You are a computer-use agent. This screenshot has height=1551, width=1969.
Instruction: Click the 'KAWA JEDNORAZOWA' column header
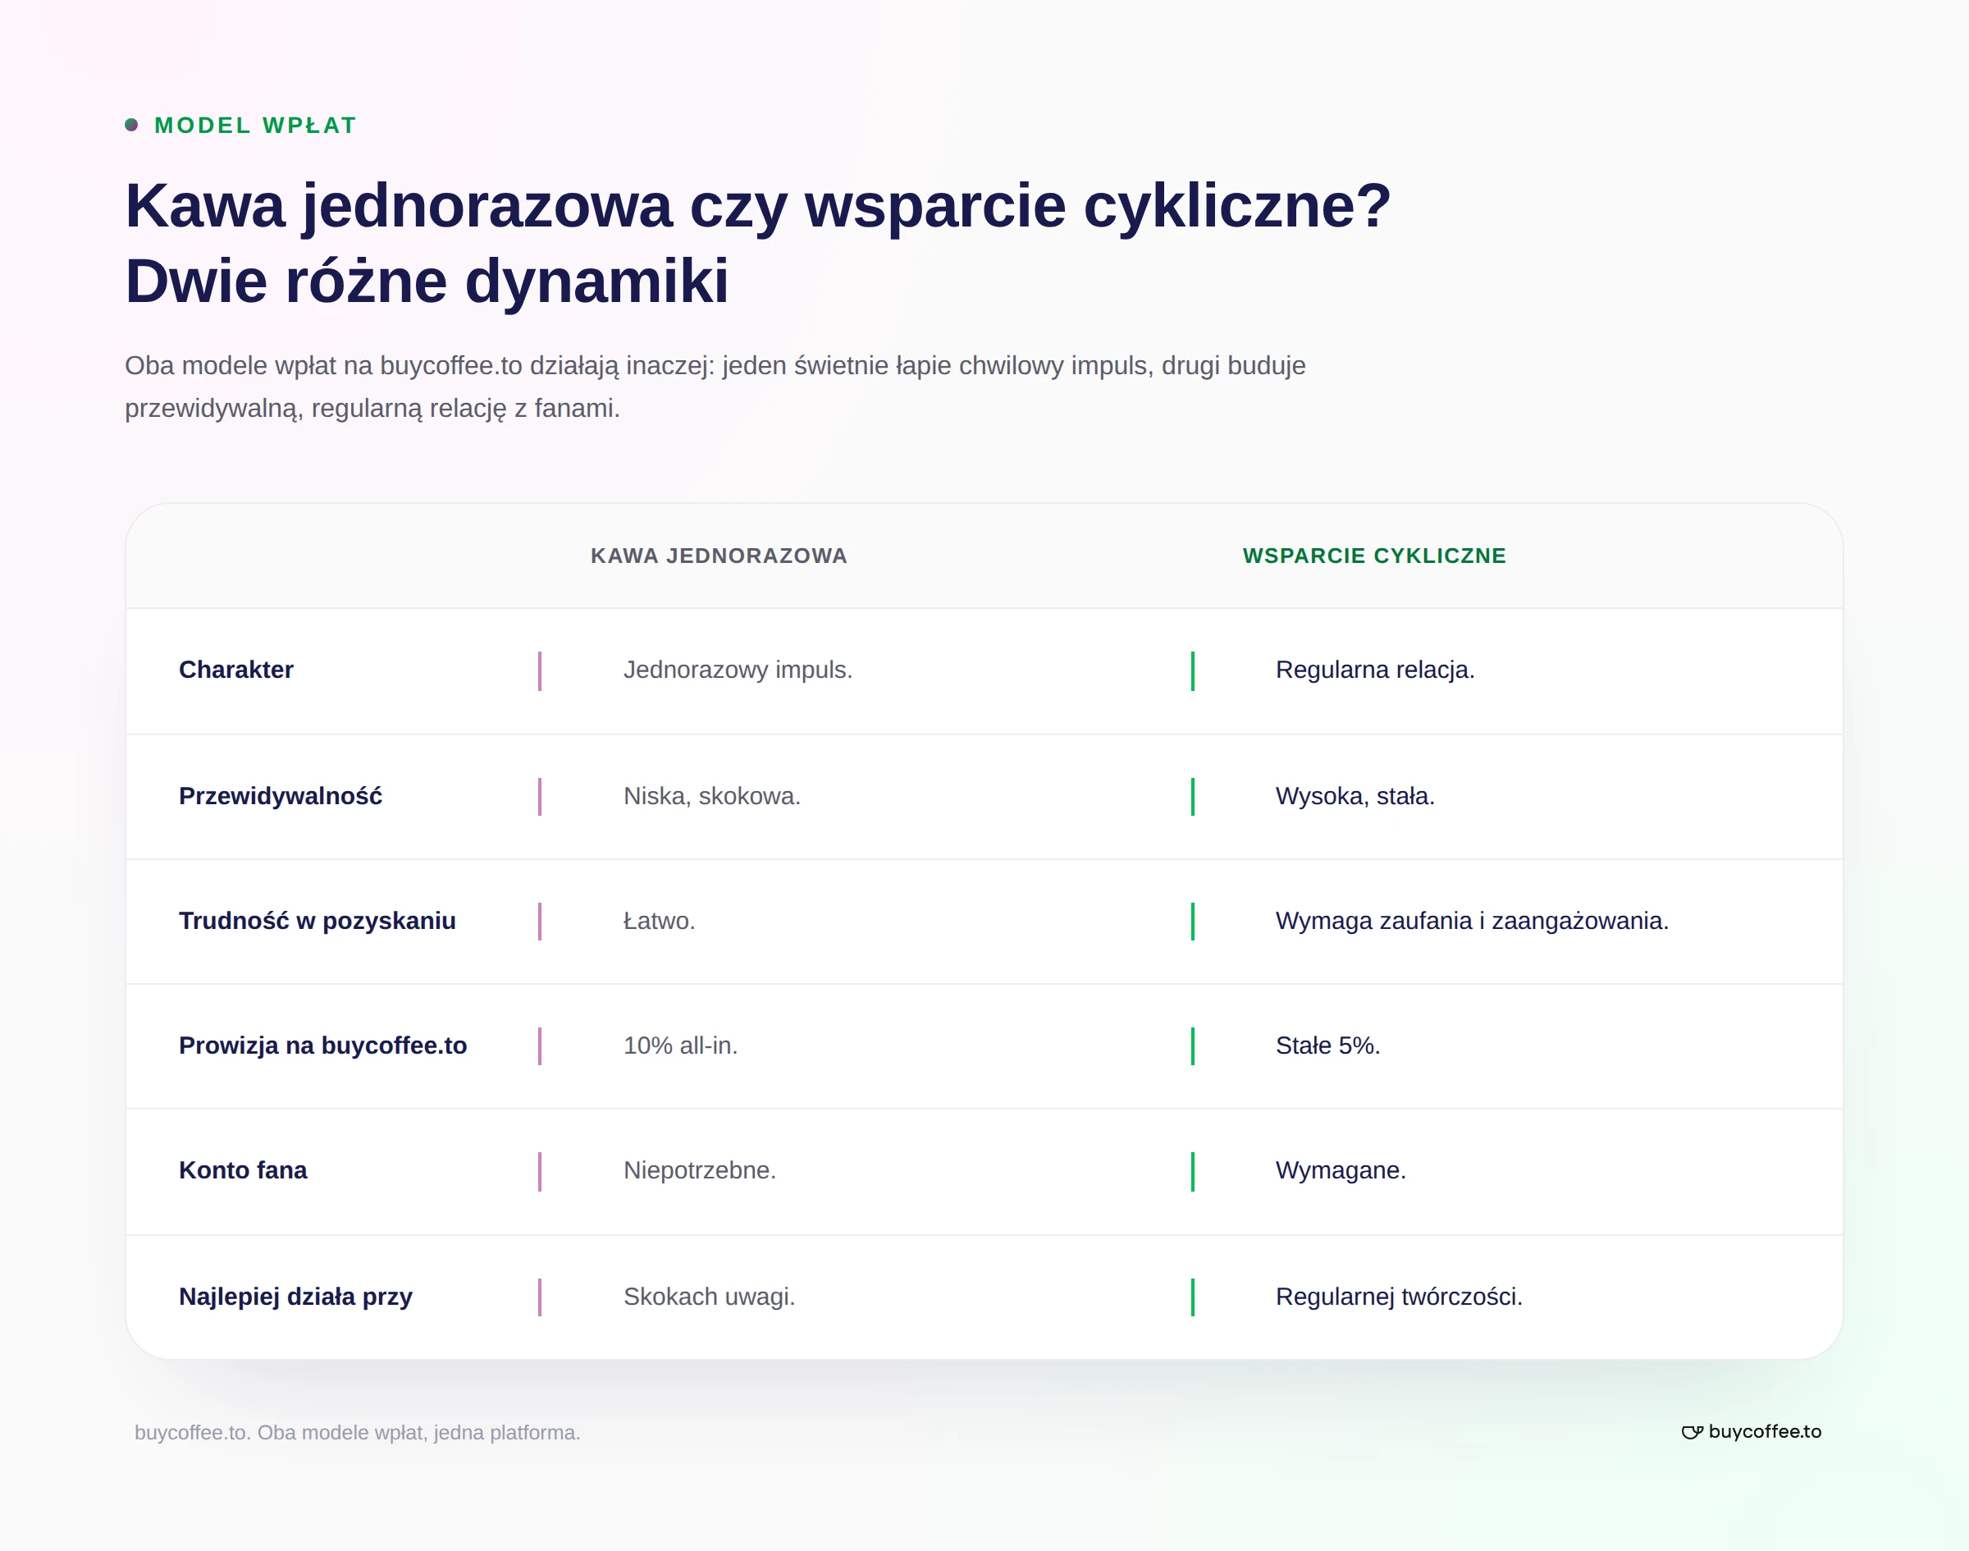pos(719,556)
